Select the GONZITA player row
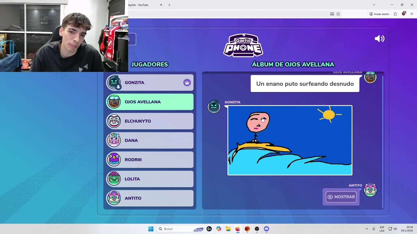 tap(150, 83)
